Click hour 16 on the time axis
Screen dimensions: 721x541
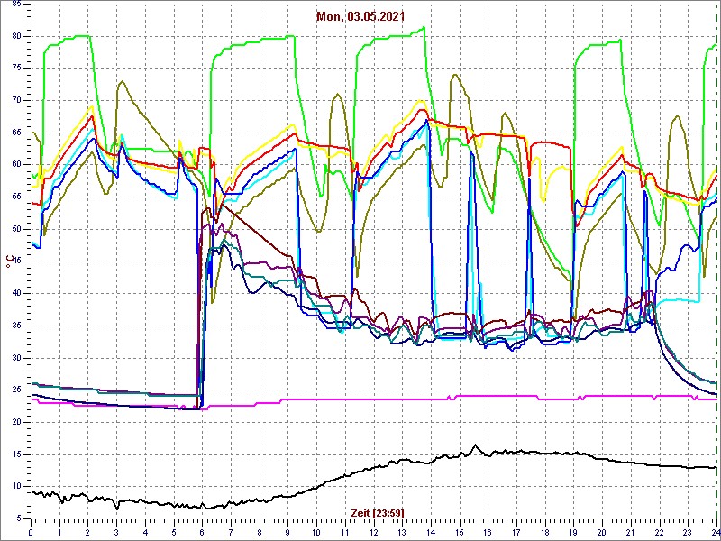click(x=488, y=532)
